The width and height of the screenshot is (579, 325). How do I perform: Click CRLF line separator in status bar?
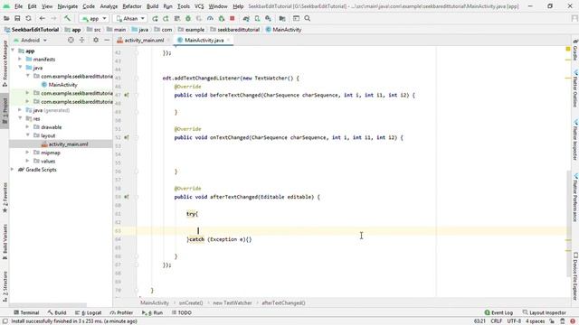coord(497,321)
